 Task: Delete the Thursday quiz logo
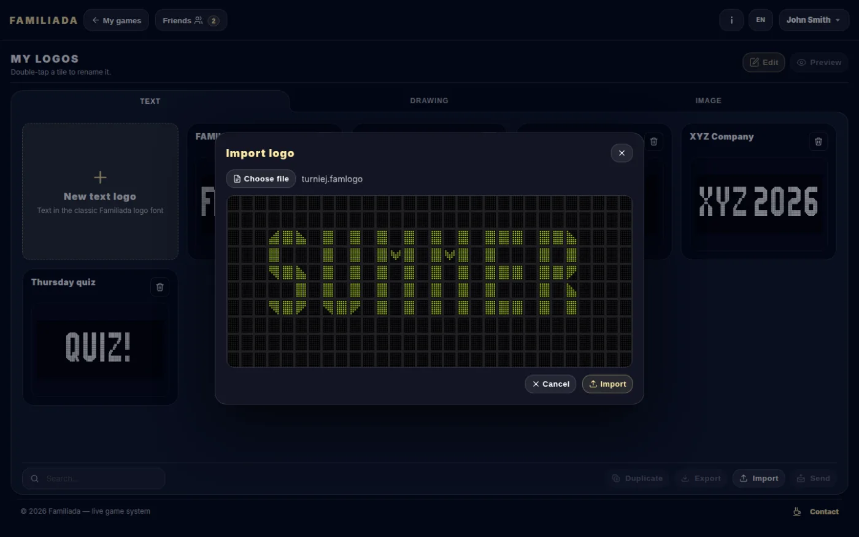[160, 287]
